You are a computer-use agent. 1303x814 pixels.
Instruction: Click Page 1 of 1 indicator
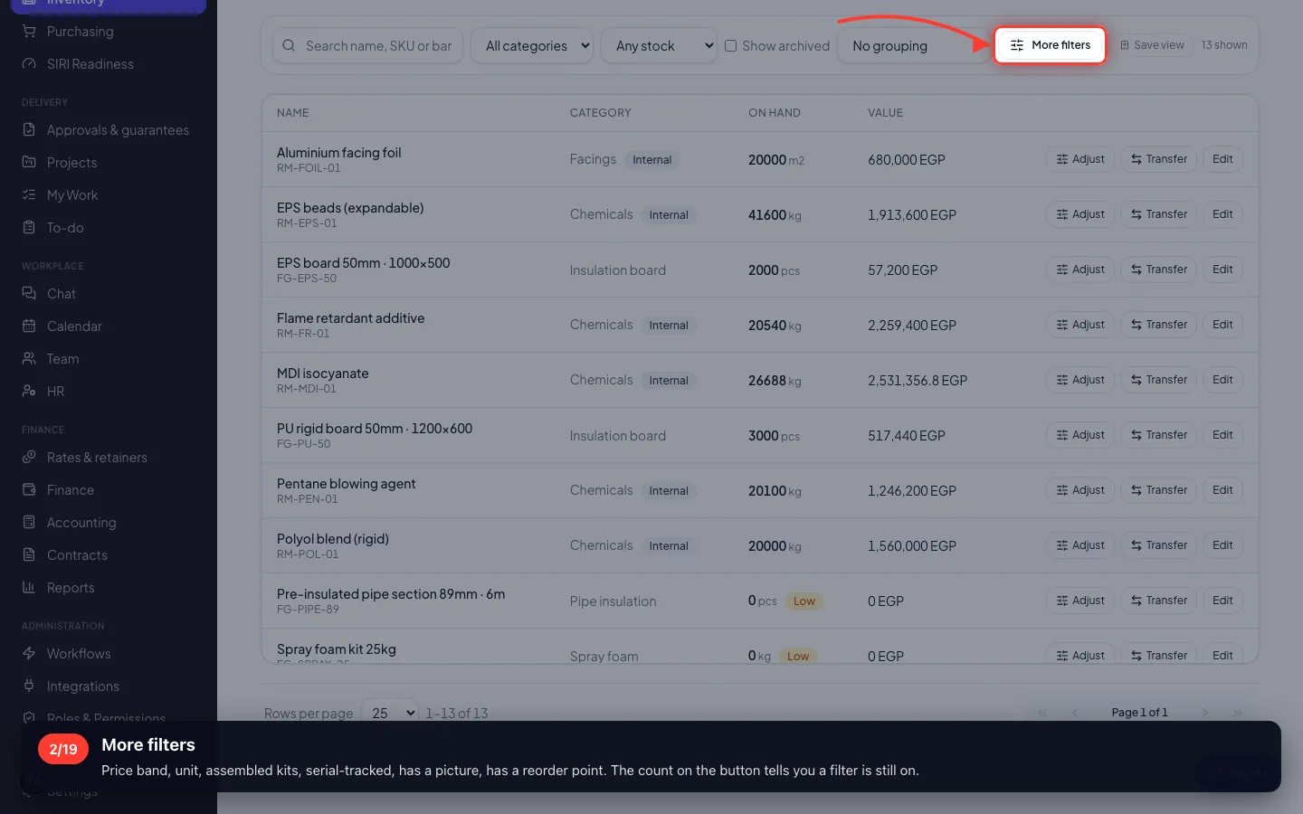coord(1140,713)
